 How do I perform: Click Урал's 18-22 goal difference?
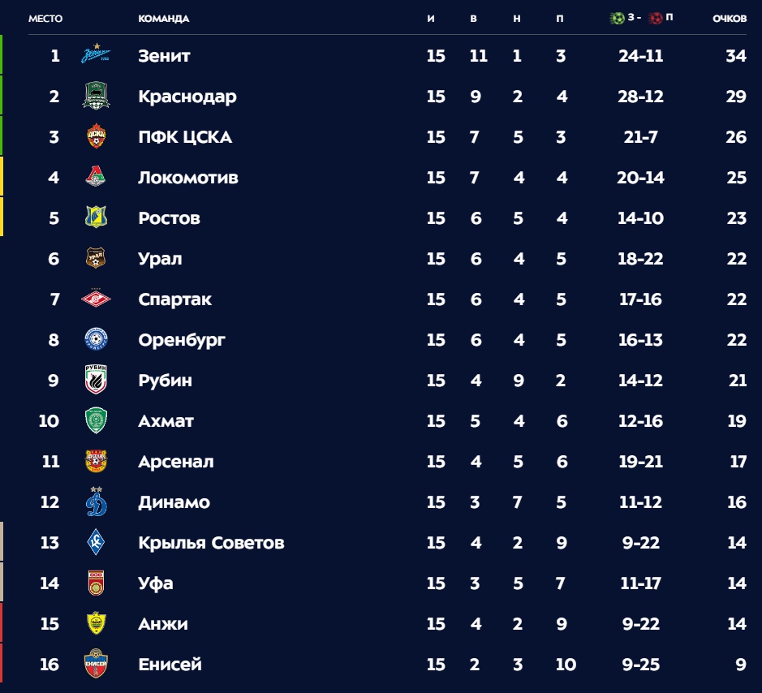(640, 259)
